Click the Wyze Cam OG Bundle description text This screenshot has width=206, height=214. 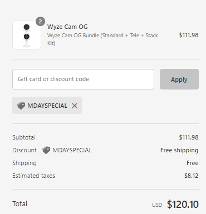tap(102, 39)
